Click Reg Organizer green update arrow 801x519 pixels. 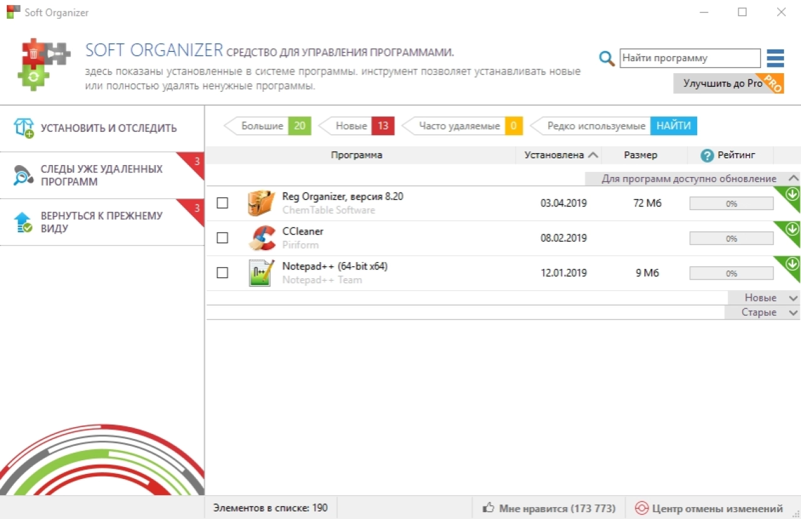792,194
